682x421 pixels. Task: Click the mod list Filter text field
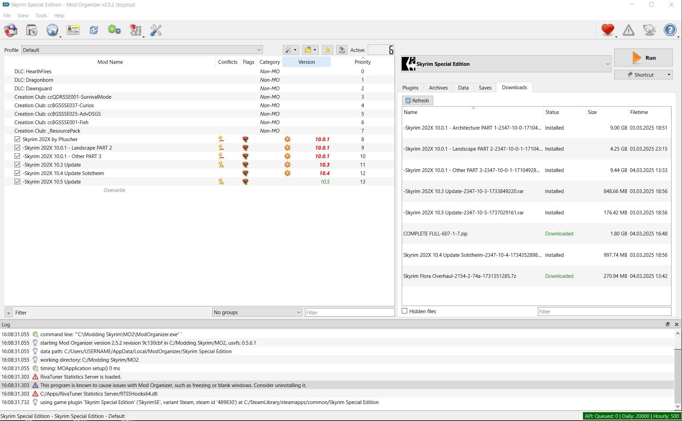[349, 312]
